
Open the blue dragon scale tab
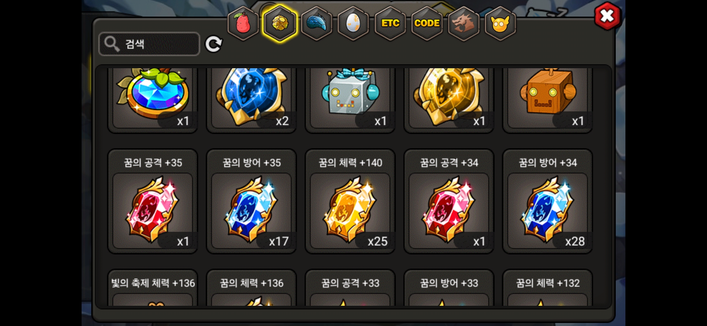click(x=317, y=23)
